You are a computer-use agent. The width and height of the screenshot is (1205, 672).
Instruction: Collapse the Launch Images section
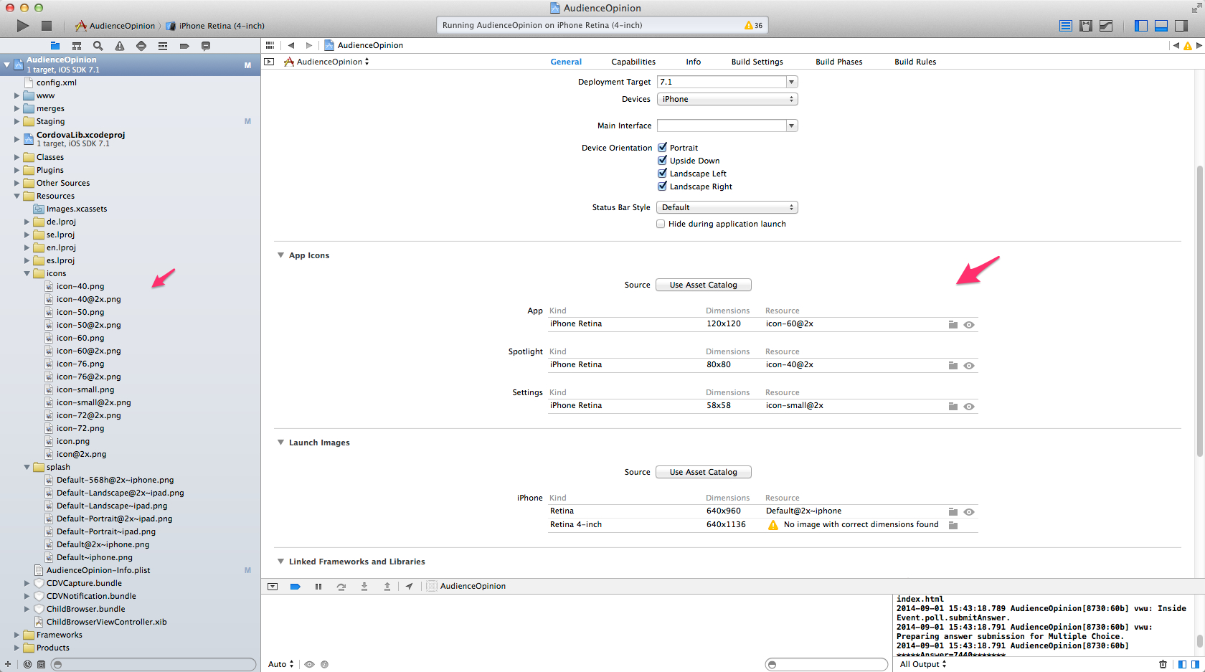point(280,443)
